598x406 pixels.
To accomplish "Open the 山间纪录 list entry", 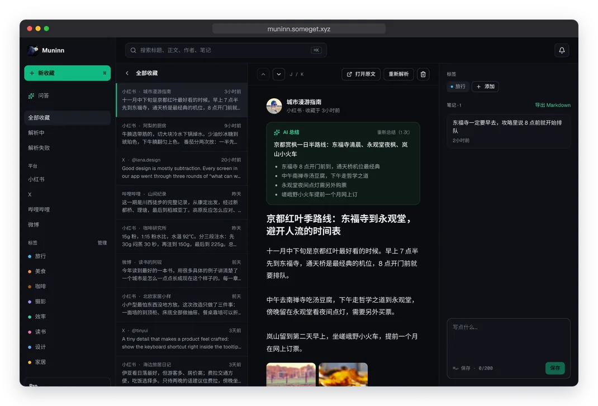I will [182, 202].
